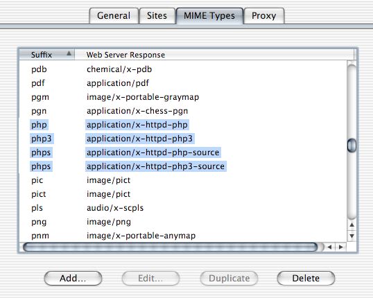The image size is (373, 298).
Task: Click the application/pdf response
Action: 118,83
